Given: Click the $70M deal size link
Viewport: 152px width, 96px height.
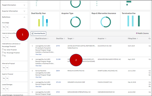Looking at the screenshot, I should tap(58, 92).
